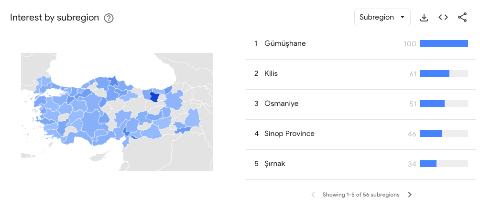Click the Interest by subregion heading
Screen dimensions: 480x218
[x=55, y=18]
